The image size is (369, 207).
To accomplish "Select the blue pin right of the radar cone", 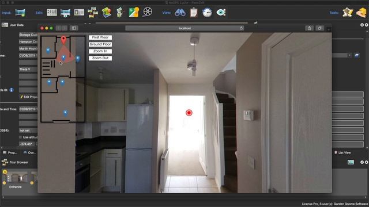I will pos(78,59).
